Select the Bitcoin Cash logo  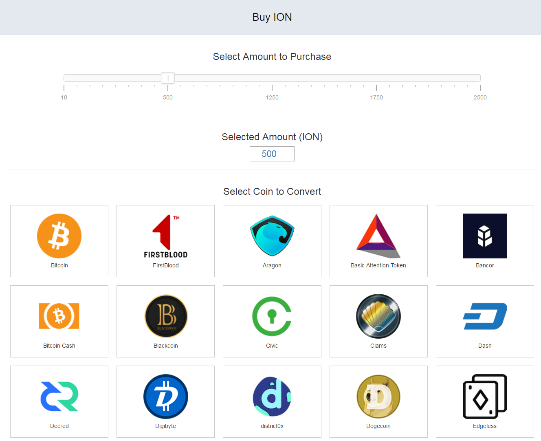[59, 316]
